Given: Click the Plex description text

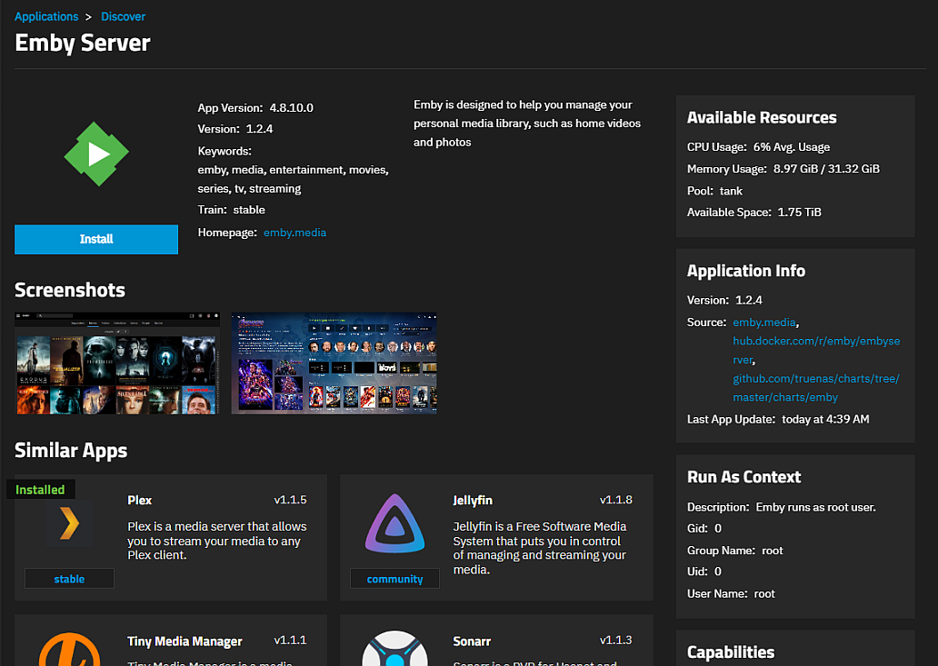Looking at the screenshot, I should point(216,541).
